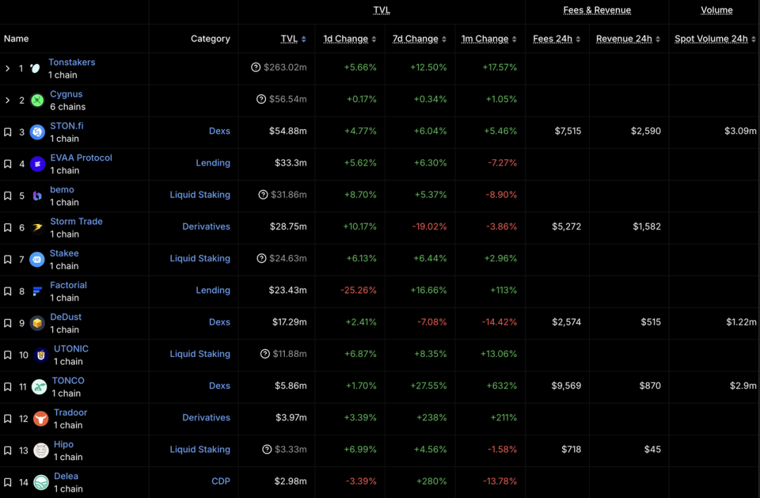Viewport: 760px width, 498px height.
Task: Select the STON.fi logo icon
Action: pos(37,132)
